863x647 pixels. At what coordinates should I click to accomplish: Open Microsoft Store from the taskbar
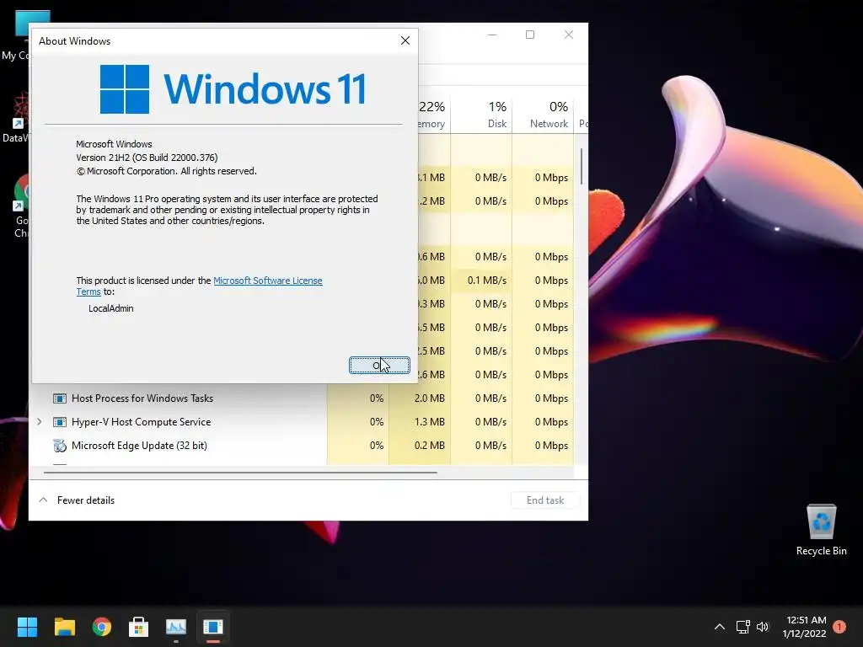[x=139, y=627]
